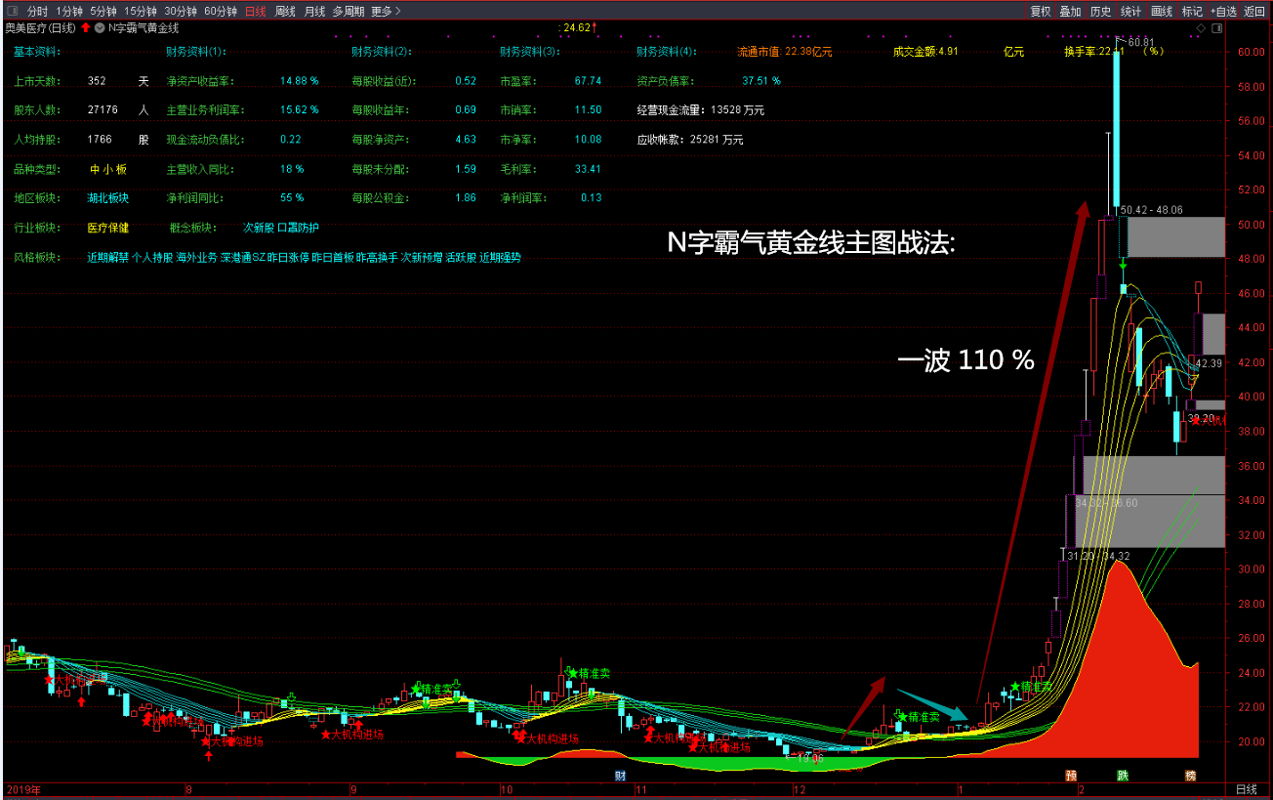Viewport: 1273px width, 800px height.
Task: Click the 2019年 label on the time axis
Action: [x=21, y=787]
